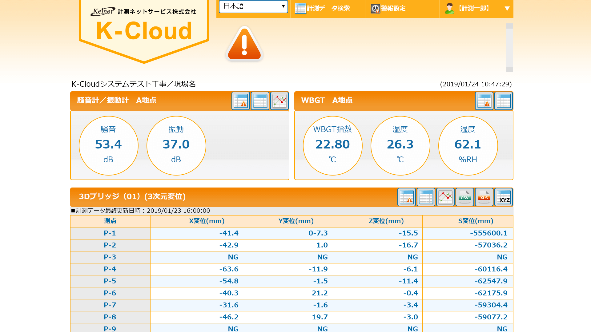Click the S変位(mm) column header
591x332 pixels.
(x=468, y=221)
